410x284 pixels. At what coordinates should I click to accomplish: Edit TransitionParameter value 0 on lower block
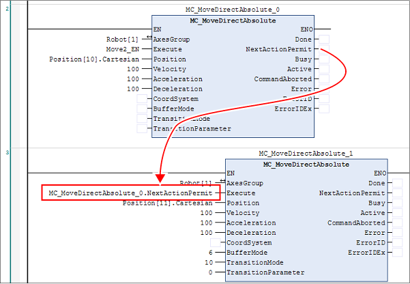coord(214,272)
